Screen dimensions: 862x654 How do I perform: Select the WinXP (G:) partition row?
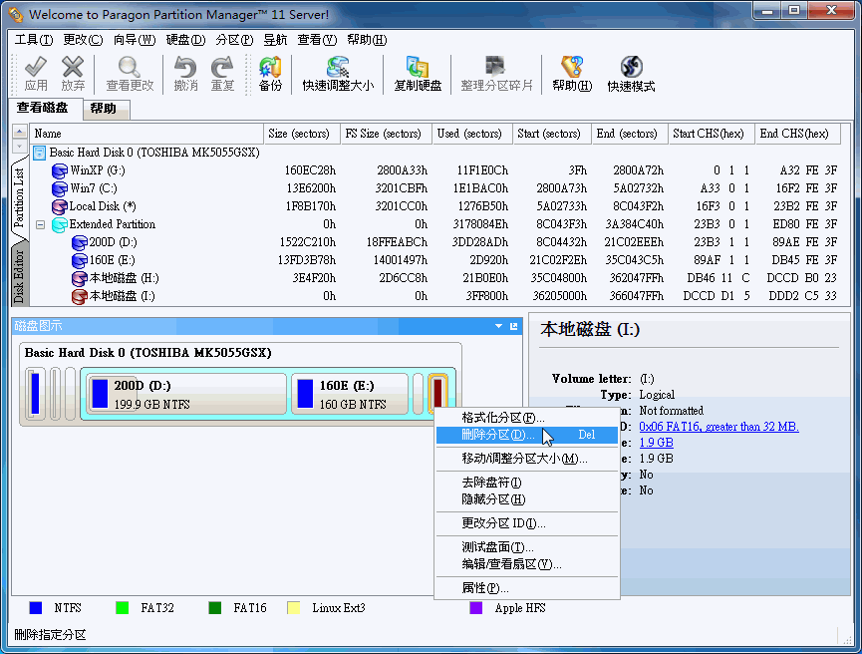[x=434, y=170]
